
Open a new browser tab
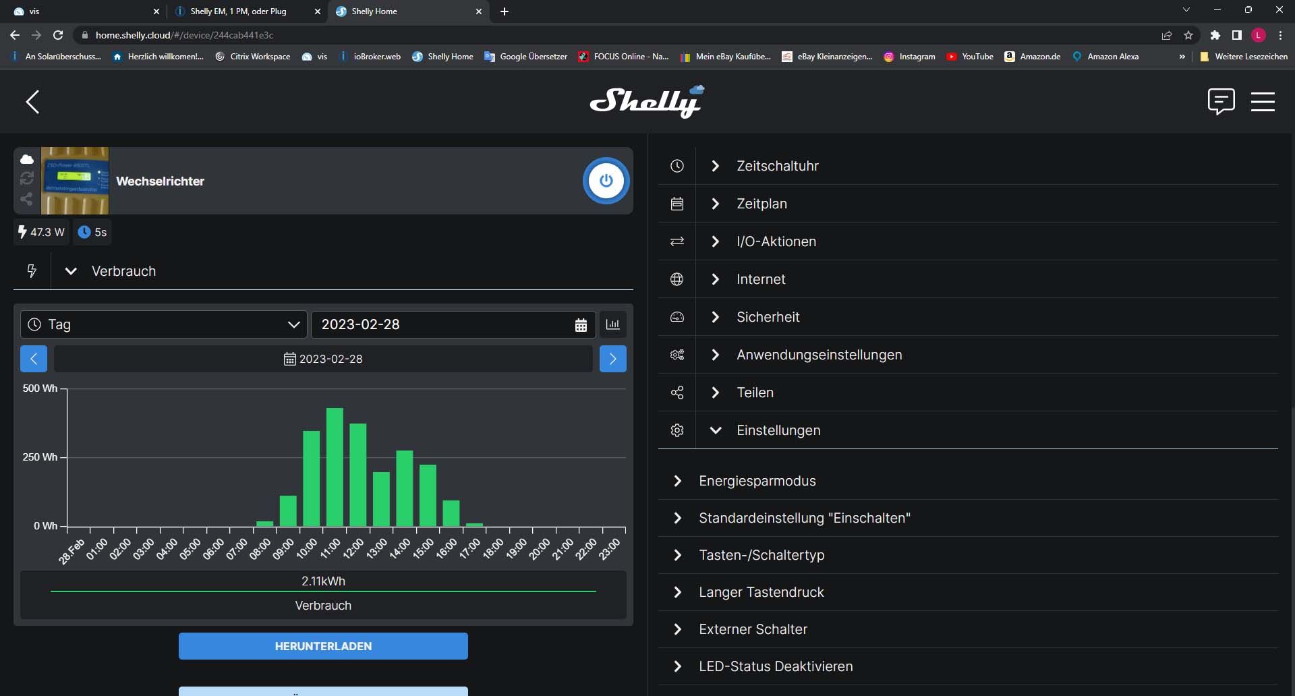[505, 11]
